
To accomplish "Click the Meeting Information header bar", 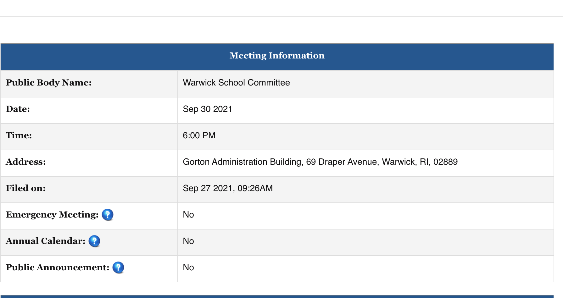I will 277,56.
